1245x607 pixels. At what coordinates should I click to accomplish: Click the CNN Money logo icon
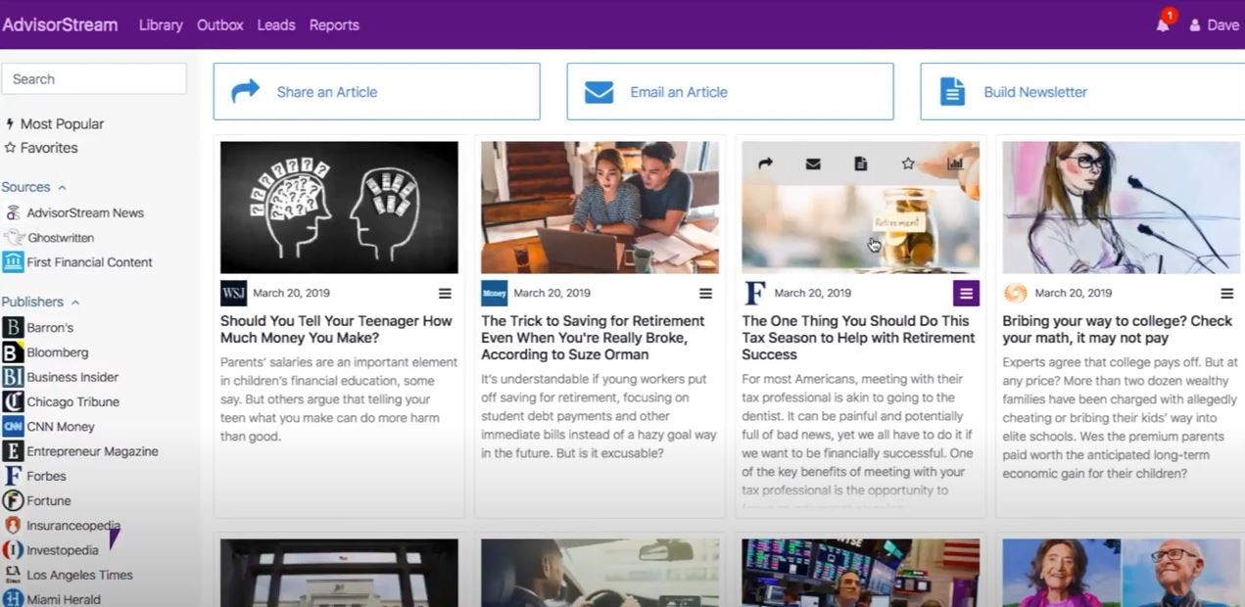pyautogui.click(x=13, y=427)
